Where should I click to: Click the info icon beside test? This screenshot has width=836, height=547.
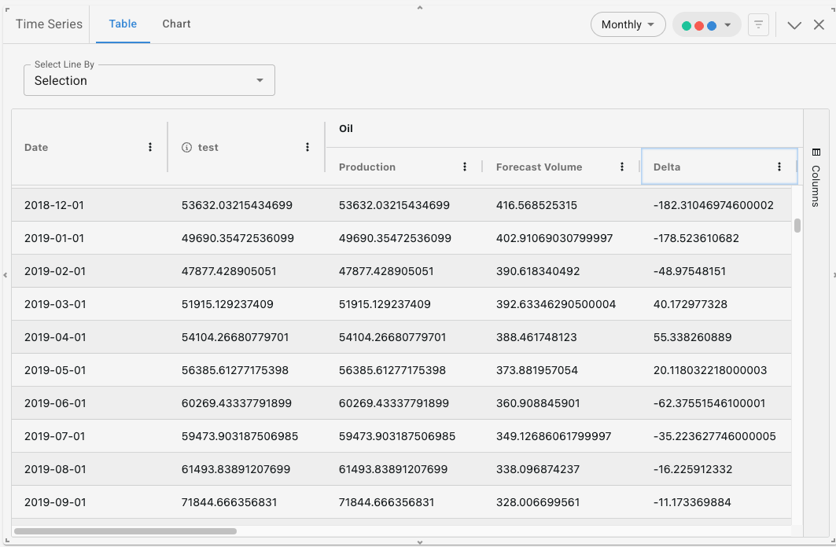click(x=187, y=148)
